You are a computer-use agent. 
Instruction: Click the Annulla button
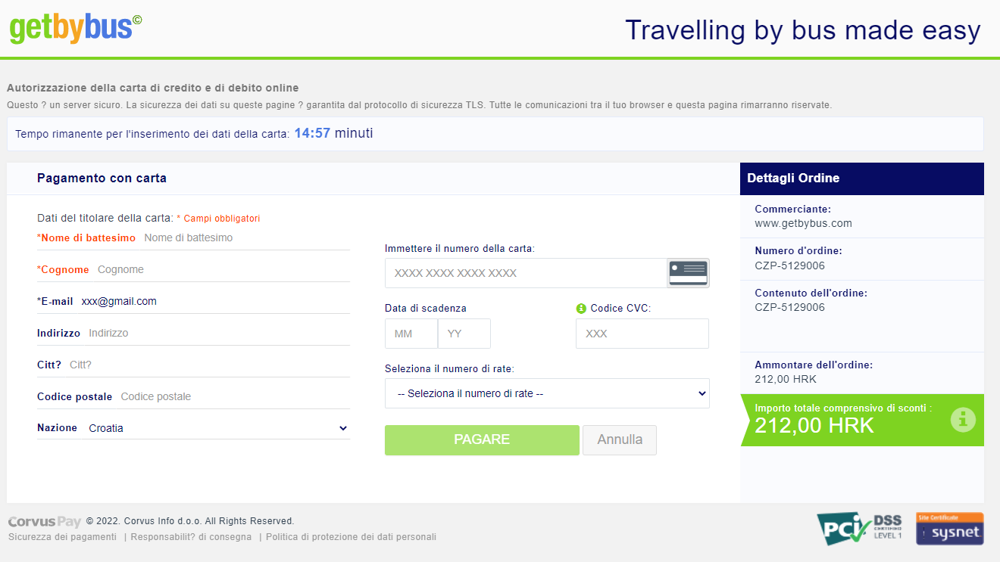coord(620,439)
